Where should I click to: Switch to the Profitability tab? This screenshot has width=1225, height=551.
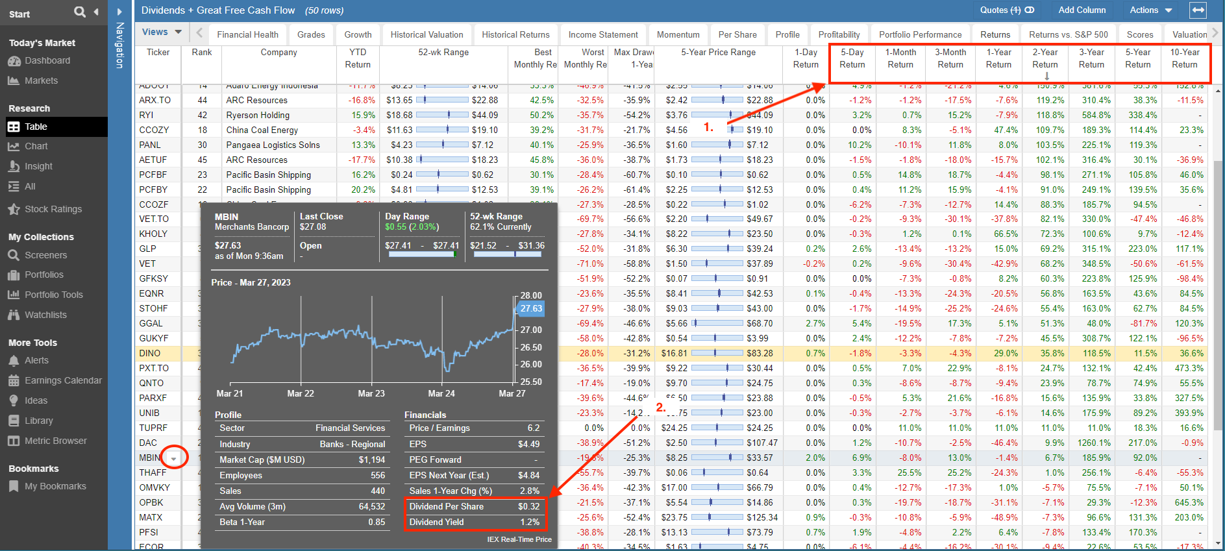tap(839, 34)
